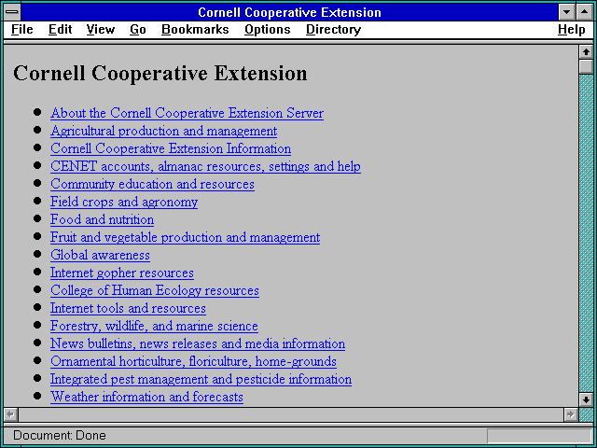The height and width of the screenshot is (448, 597).
Task: Click the Document: Done status text
Action: coord(60,435)
